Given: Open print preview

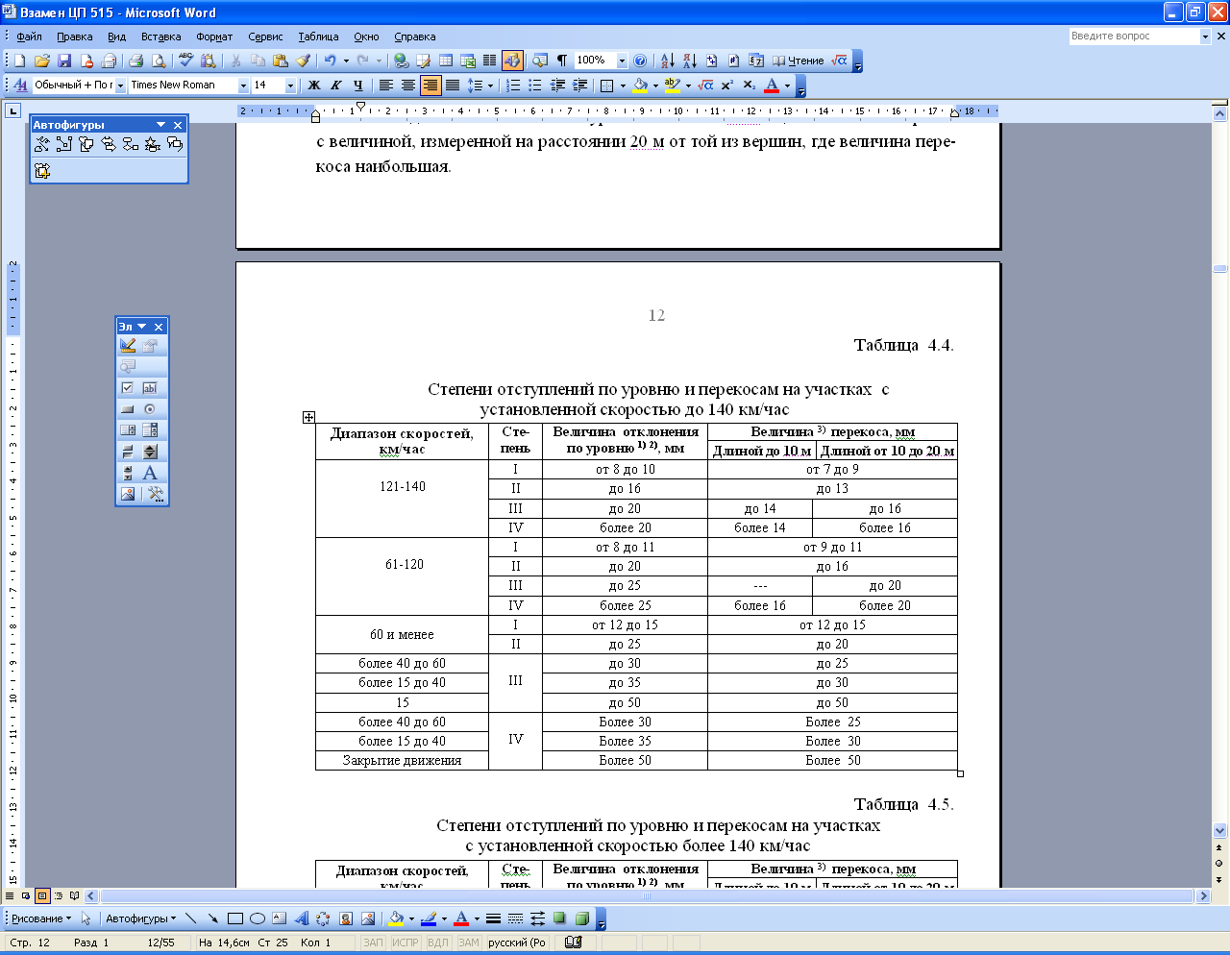Looking at the screenshot, I should 159,61.
